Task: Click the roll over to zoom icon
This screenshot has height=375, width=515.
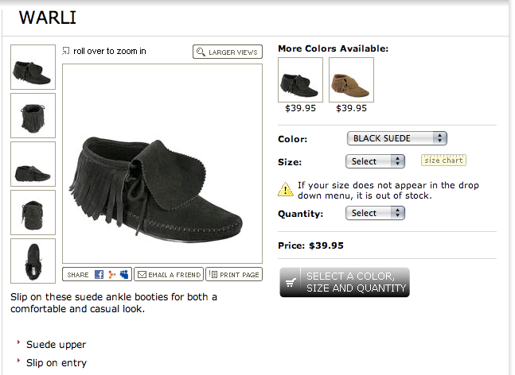Action: point(67,52)
